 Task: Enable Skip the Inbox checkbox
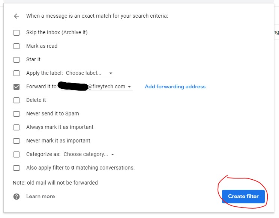[x=16, y=33]
